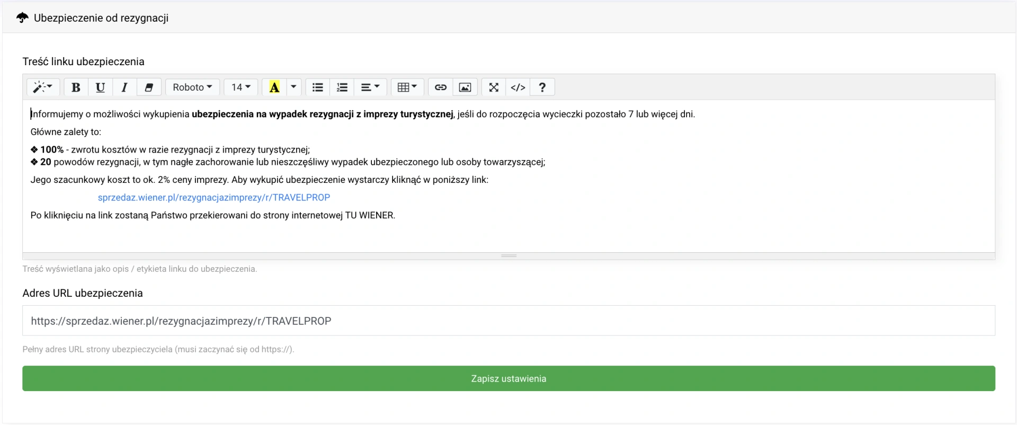The image size is (1017, 425).
Task: Click the line starting with '100% - zwrotu kosztów'
Action: [x=170, y=150]
